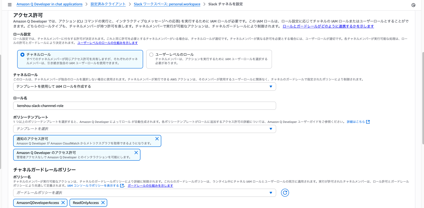Click external link icon after IAM コンソールでポリシーを表示する

122,186
